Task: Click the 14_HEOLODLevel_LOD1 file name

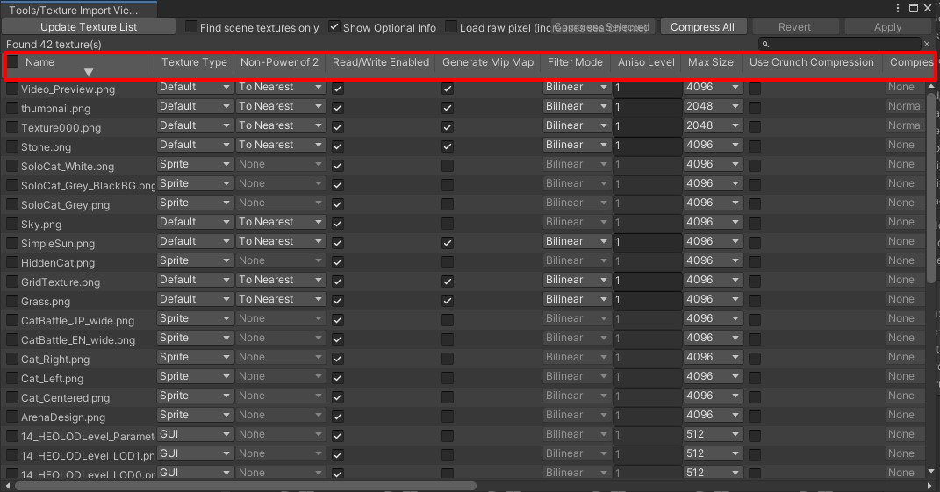Action: tap(88, 456)
